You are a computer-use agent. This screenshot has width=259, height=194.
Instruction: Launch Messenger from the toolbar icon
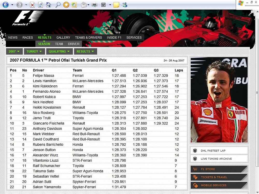pos(124,5)
